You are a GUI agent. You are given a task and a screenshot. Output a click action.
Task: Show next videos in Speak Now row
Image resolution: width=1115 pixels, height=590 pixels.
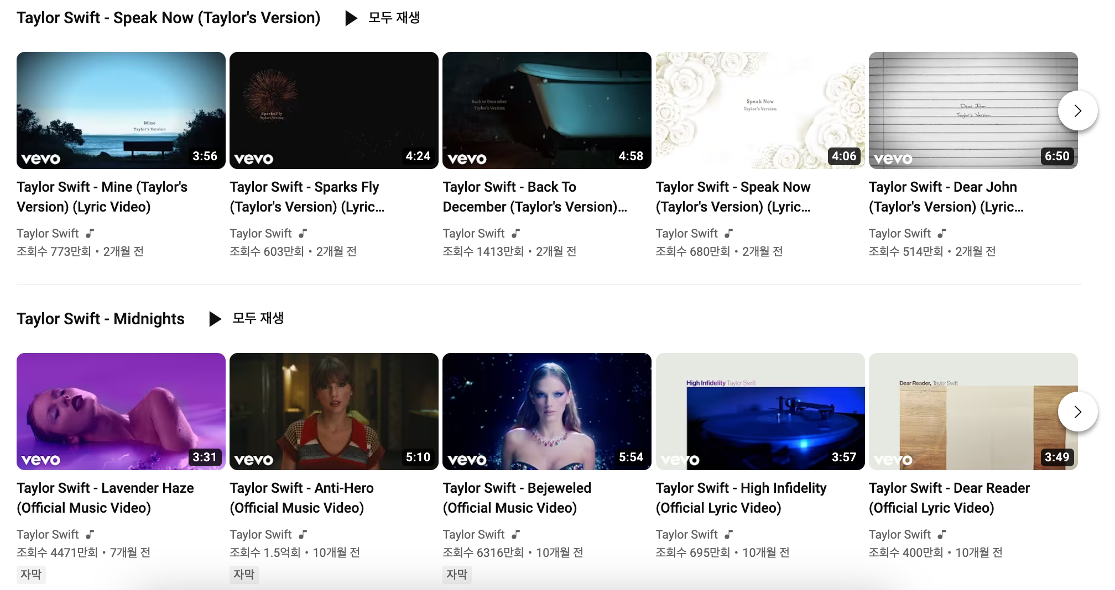click(1077, 110)
